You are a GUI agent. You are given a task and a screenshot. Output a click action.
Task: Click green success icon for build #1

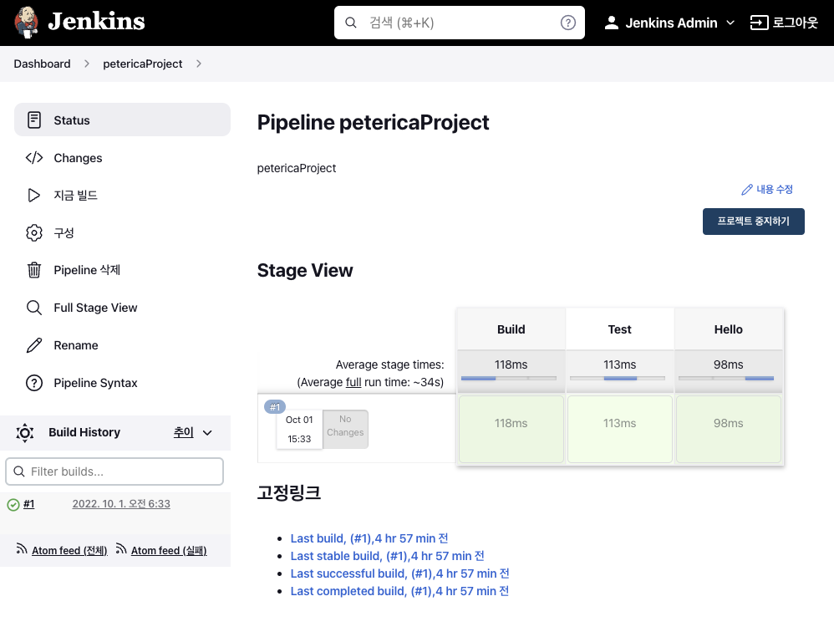coord(13,504)
